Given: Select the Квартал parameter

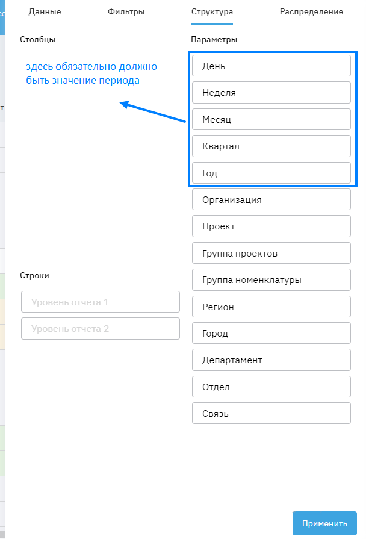Looking at the screenshot, I should 271,146.
